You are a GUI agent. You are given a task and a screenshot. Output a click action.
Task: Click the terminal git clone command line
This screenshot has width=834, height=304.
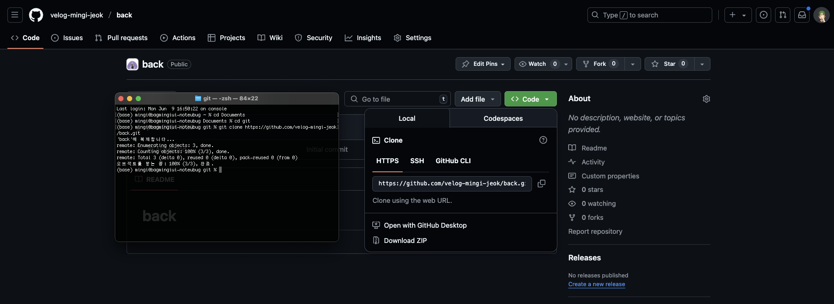pos(227,127)
